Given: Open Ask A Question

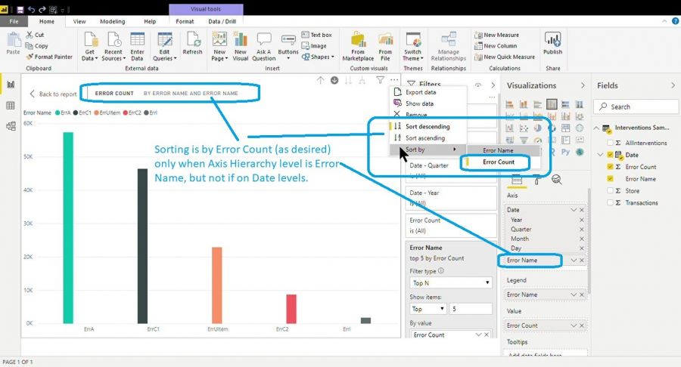Looking at the screenshot, I should click(x=263, y=46).
